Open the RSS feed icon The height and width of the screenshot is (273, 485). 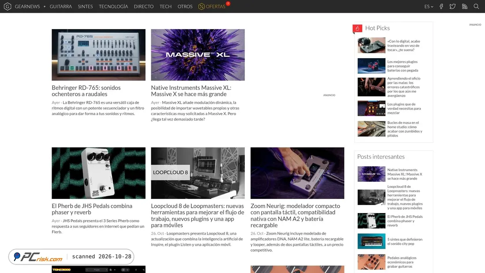[x=465, y=7]
